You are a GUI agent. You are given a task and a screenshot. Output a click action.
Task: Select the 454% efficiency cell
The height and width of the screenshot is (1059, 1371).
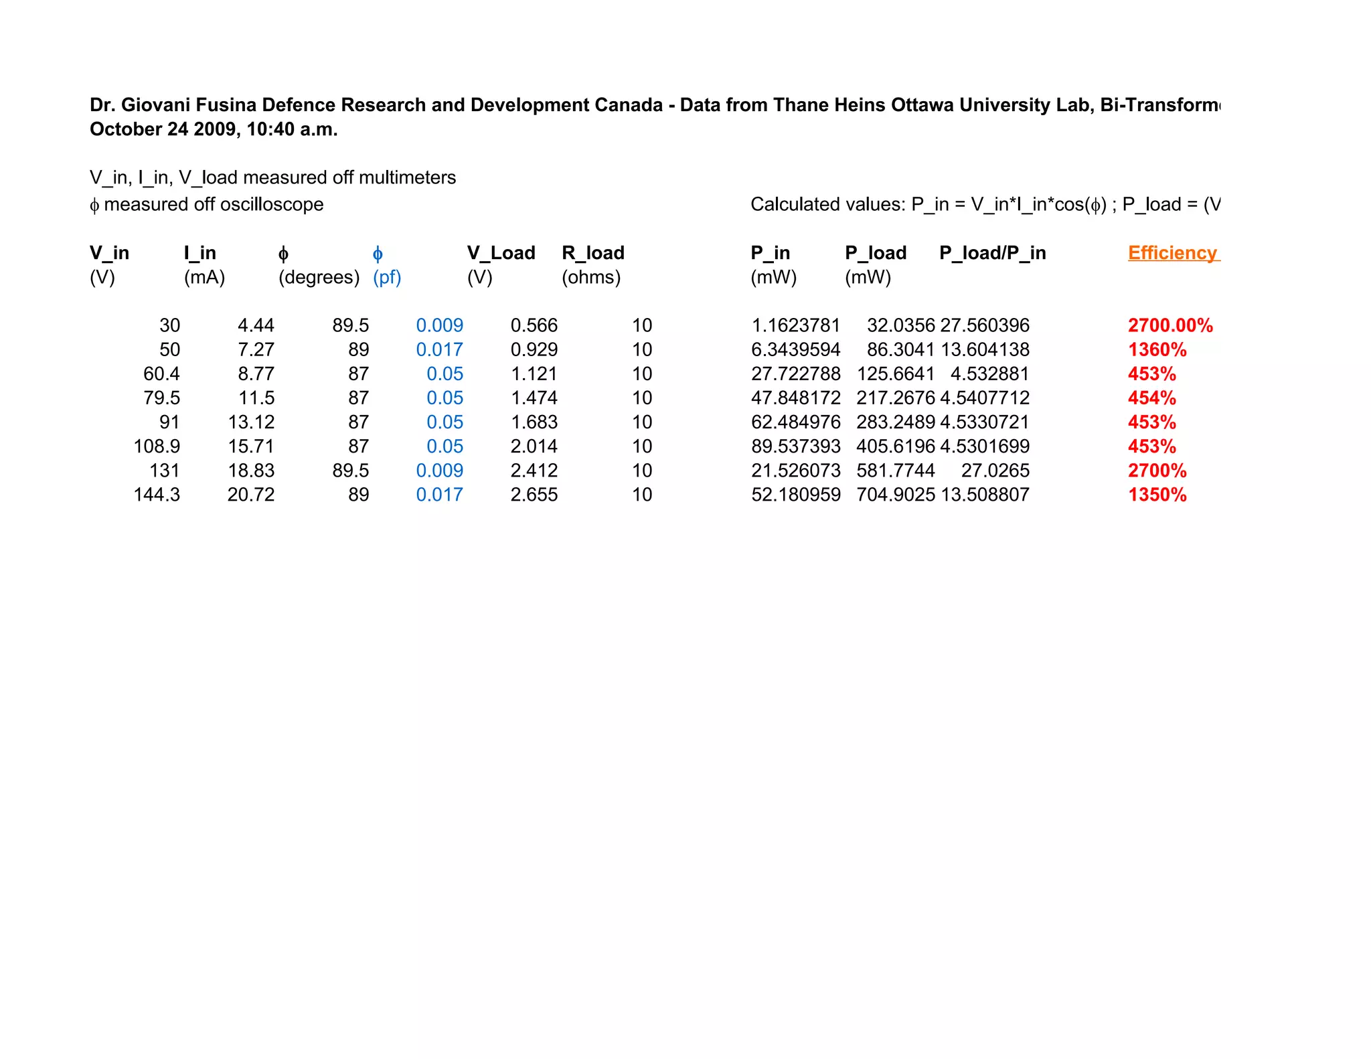pyautogui.click(x=1152, y=398)
